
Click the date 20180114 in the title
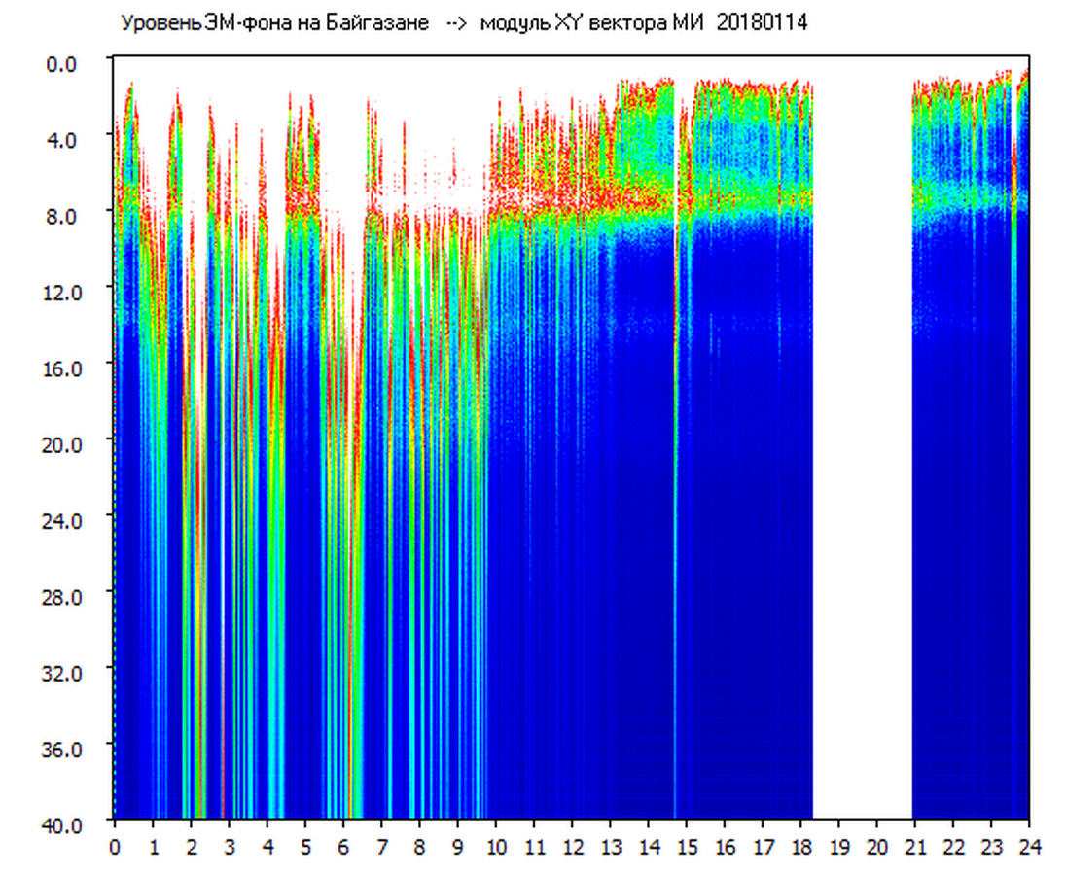[762, 23]
